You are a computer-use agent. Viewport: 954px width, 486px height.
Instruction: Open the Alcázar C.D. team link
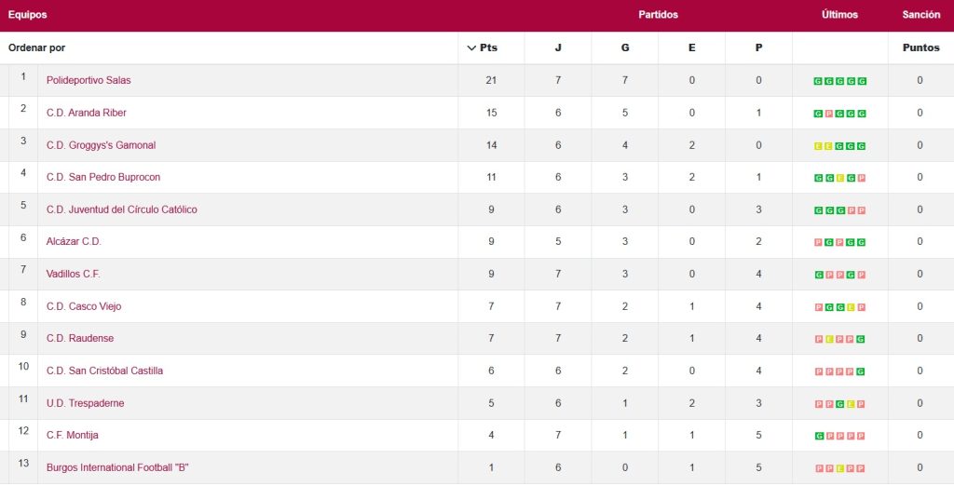[74, 241]
